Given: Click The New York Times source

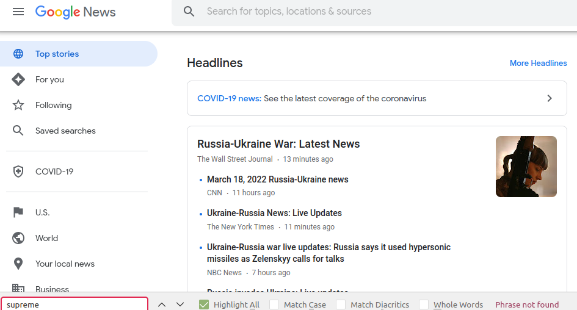Looking at the screenshot, I should [x=241, y=227].
